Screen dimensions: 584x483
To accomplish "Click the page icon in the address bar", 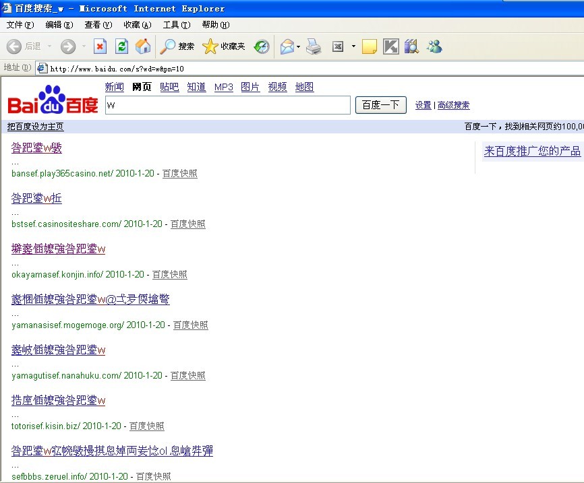I will tap(42, 68).
